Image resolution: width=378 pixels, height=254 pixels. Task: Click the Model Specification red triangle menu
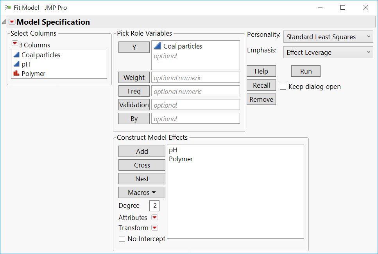[12, 22]
